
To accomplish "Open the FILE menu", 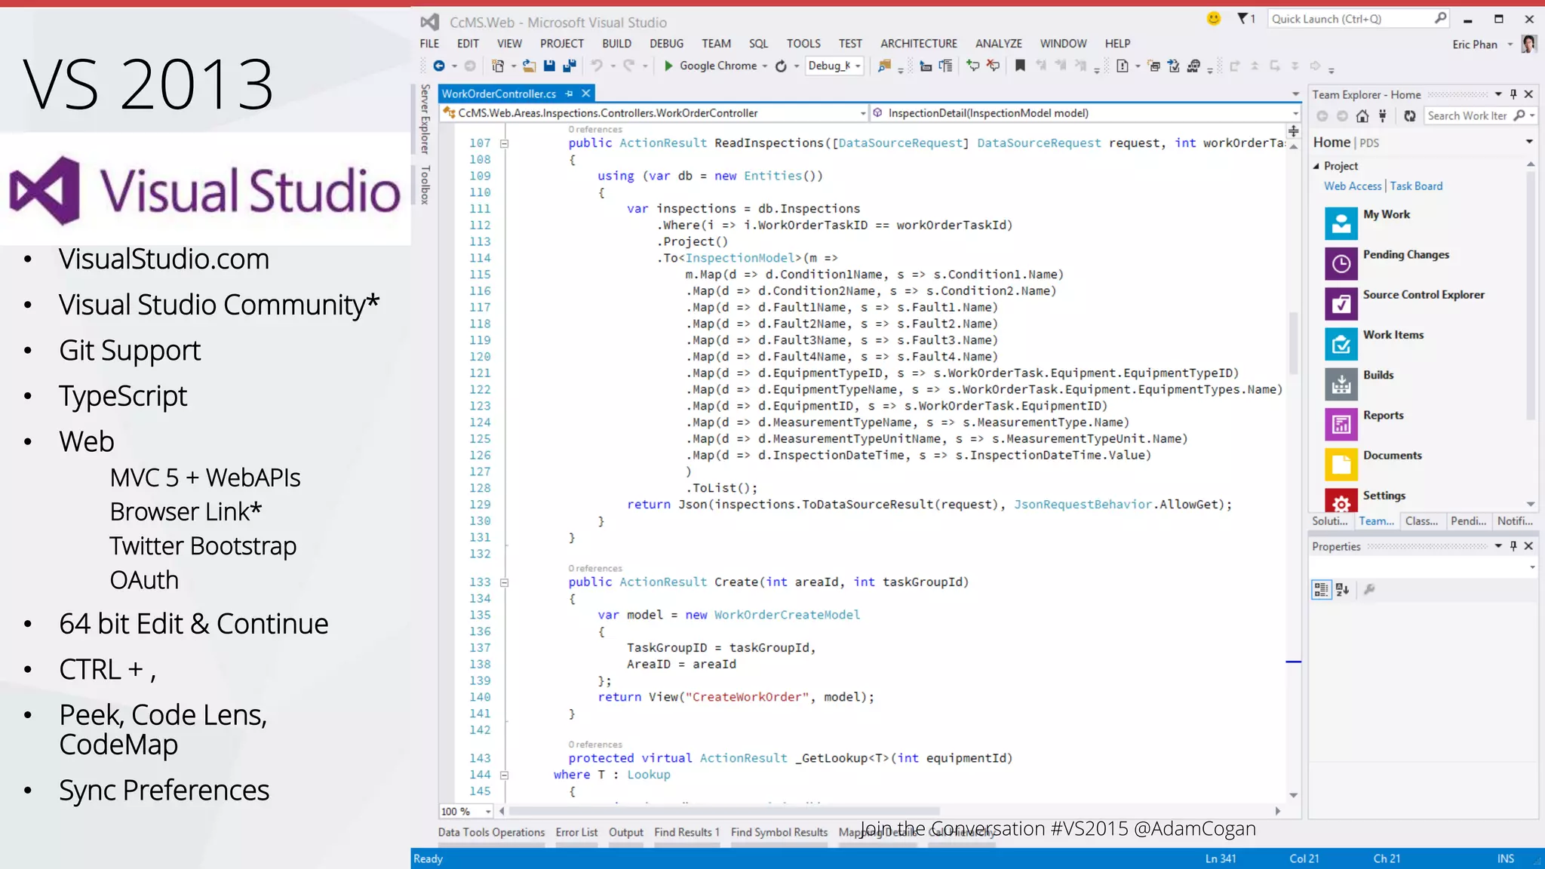I will [x=430, y=44].
